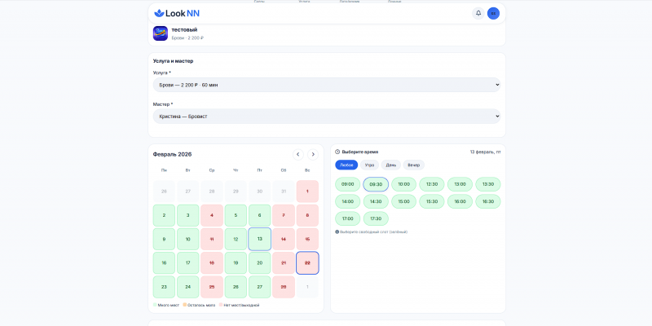Screen dimensions: 652x326
Task: Choose the 17:30 time slot
Action: [x=376, y=218]
